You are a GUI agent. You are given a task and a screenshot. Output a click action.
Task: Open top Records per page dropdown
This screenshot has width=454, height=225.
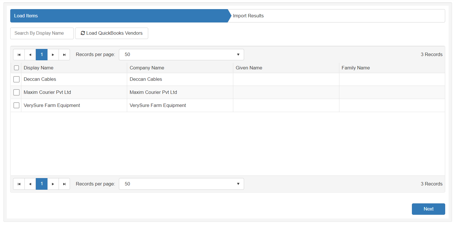181,55
